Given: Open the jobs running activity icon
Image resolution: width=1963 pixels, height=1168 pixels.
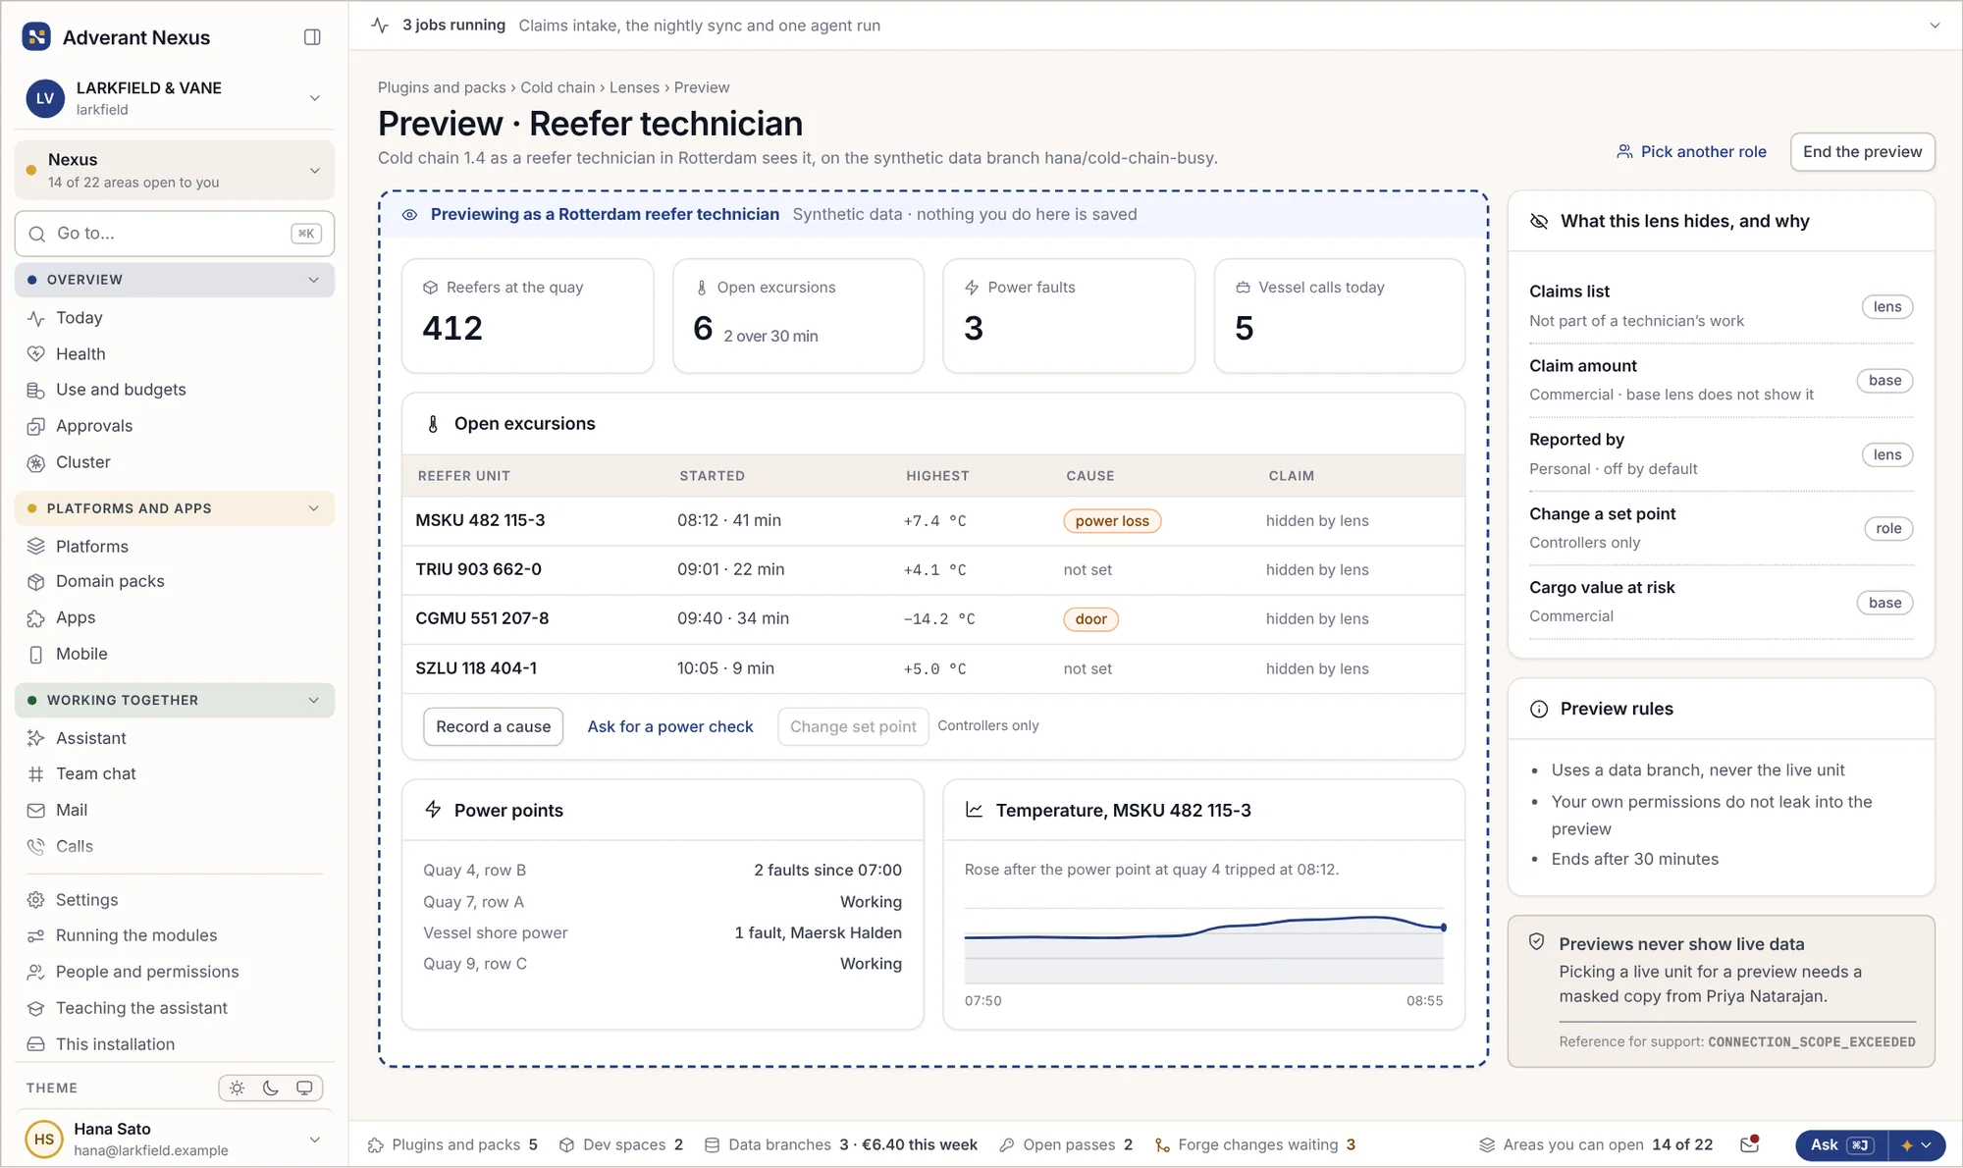Looking at the screenshot, I should point(380,26).
